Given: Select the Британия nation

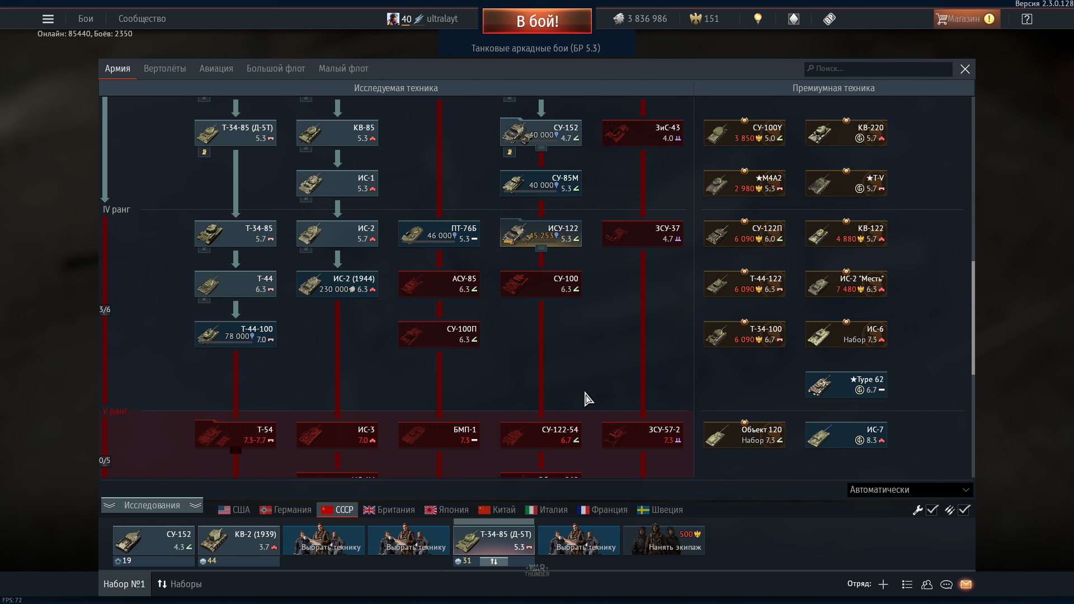Looking at the screenshot, I should coord(389,510).
